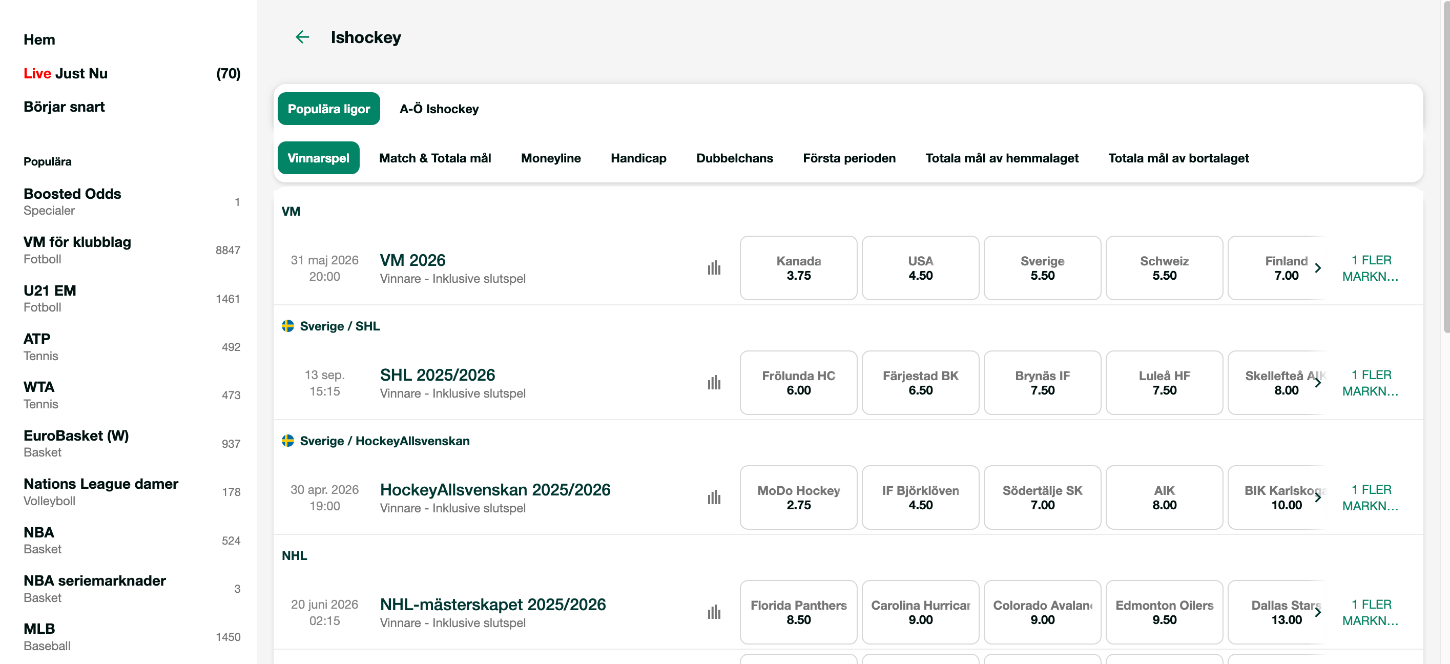This screenshot has height=664, width=1450.
Task: Open 1 FLER MARKN link for HockeyAllsvenskan
Action: [1370, 497]
